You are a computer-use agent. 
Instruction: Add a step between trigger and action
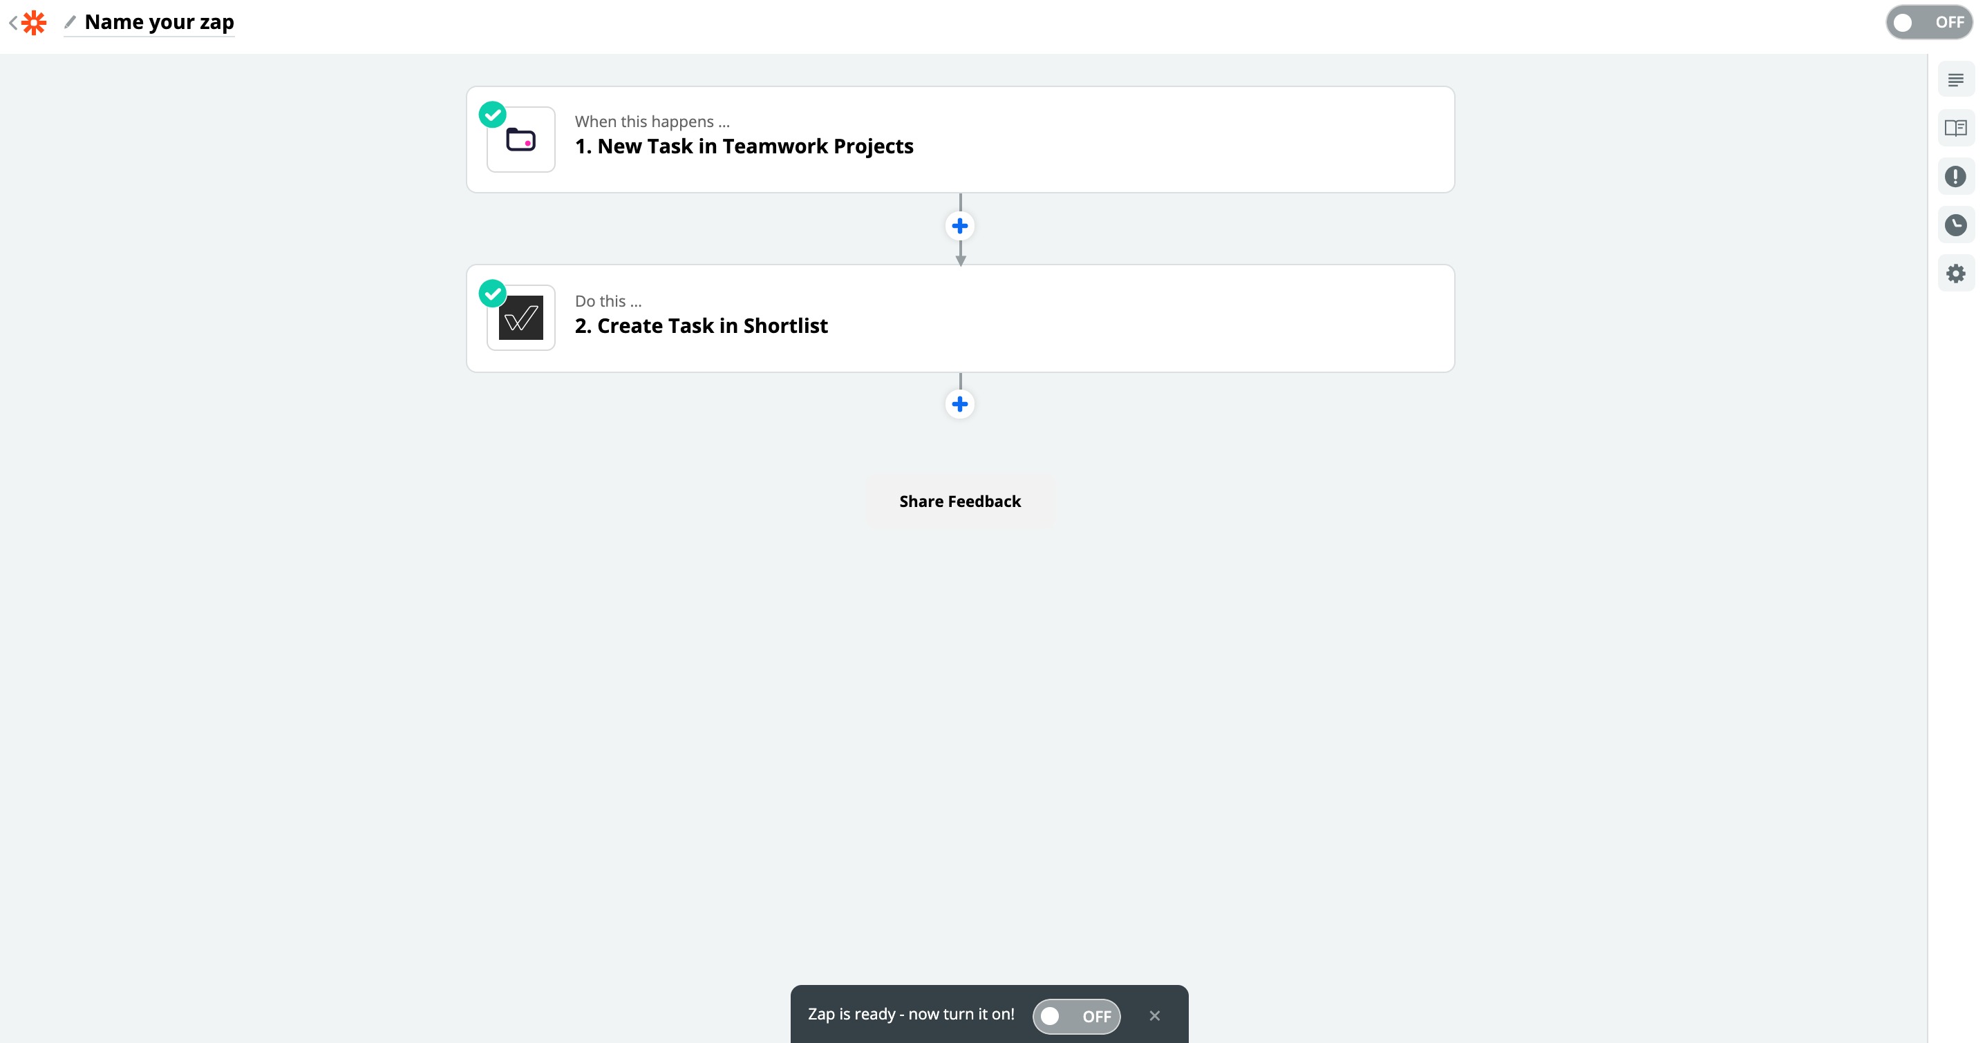tap(959, 226)
